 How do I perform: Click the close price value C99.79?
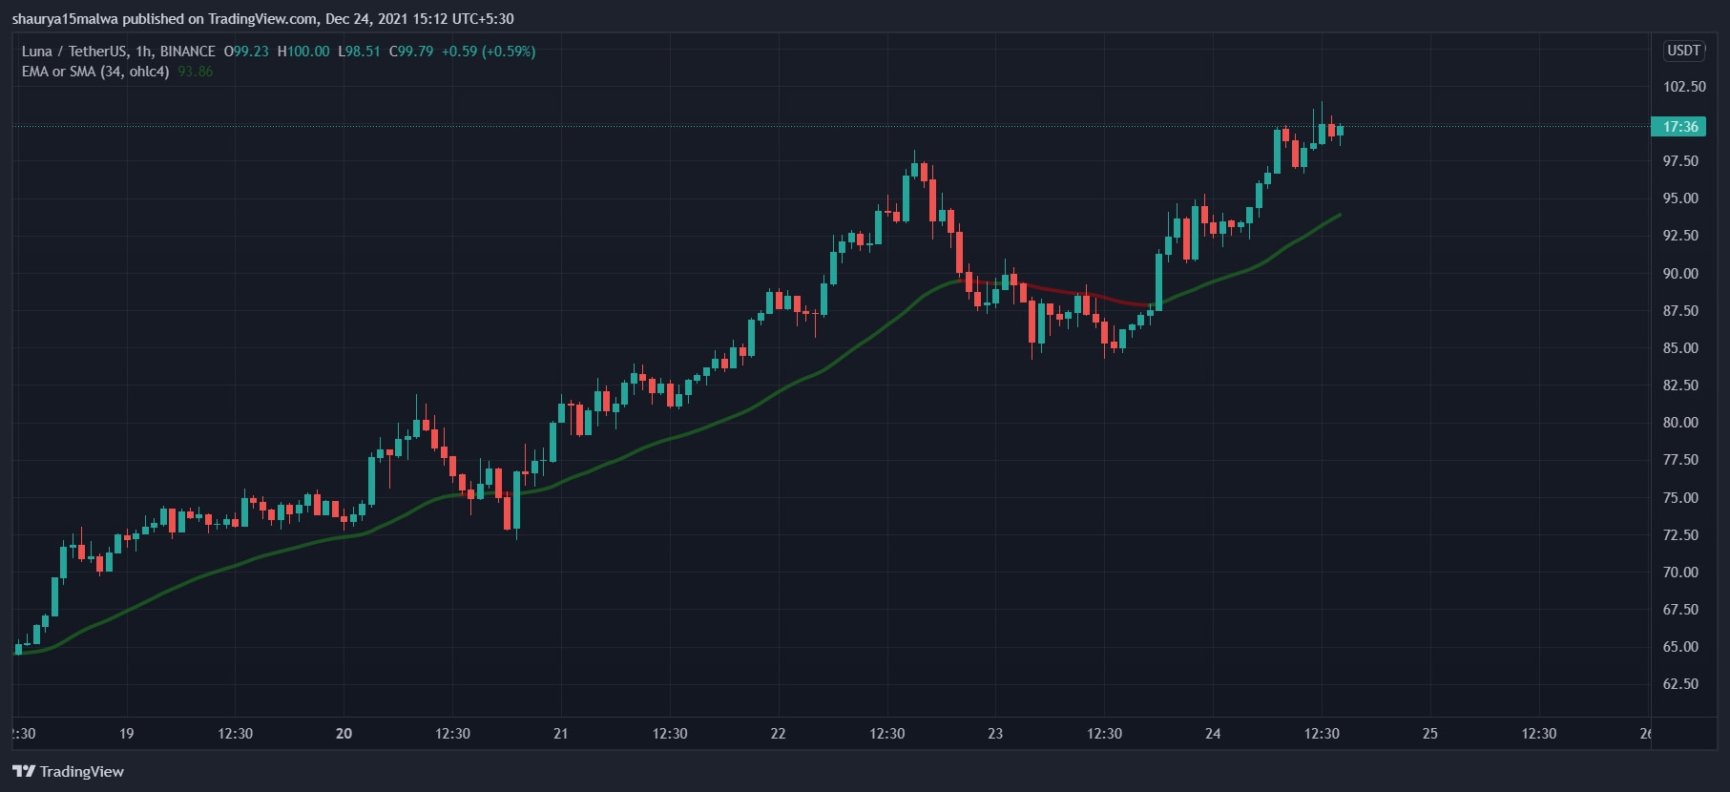(411, 52)
